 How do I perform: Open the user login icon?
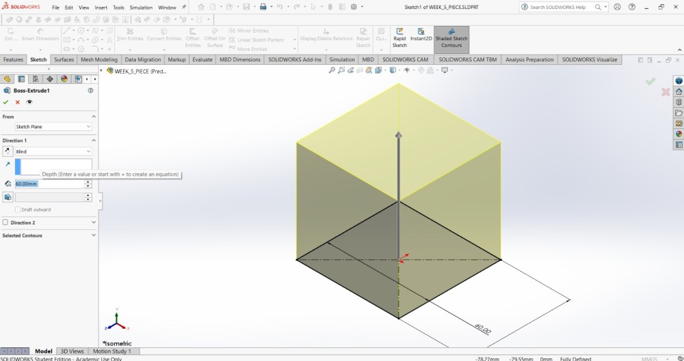pos(617,7)
